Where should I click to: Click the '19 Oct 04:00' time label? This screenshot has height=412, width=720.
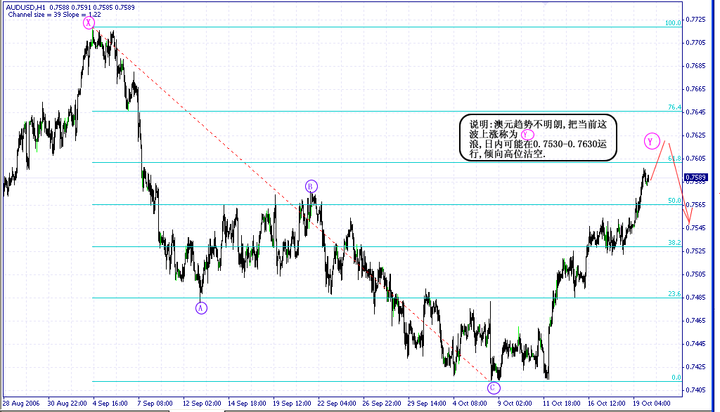click(652, 404)
